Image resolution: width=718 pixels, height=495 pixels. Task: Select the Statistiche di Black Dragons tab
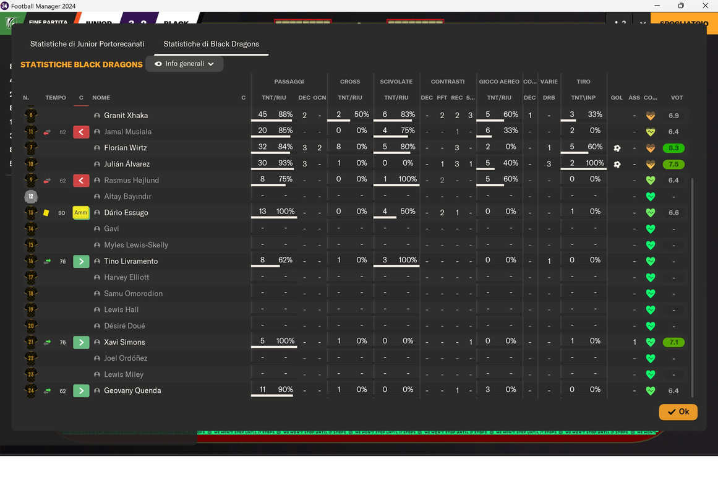(211, 44)
